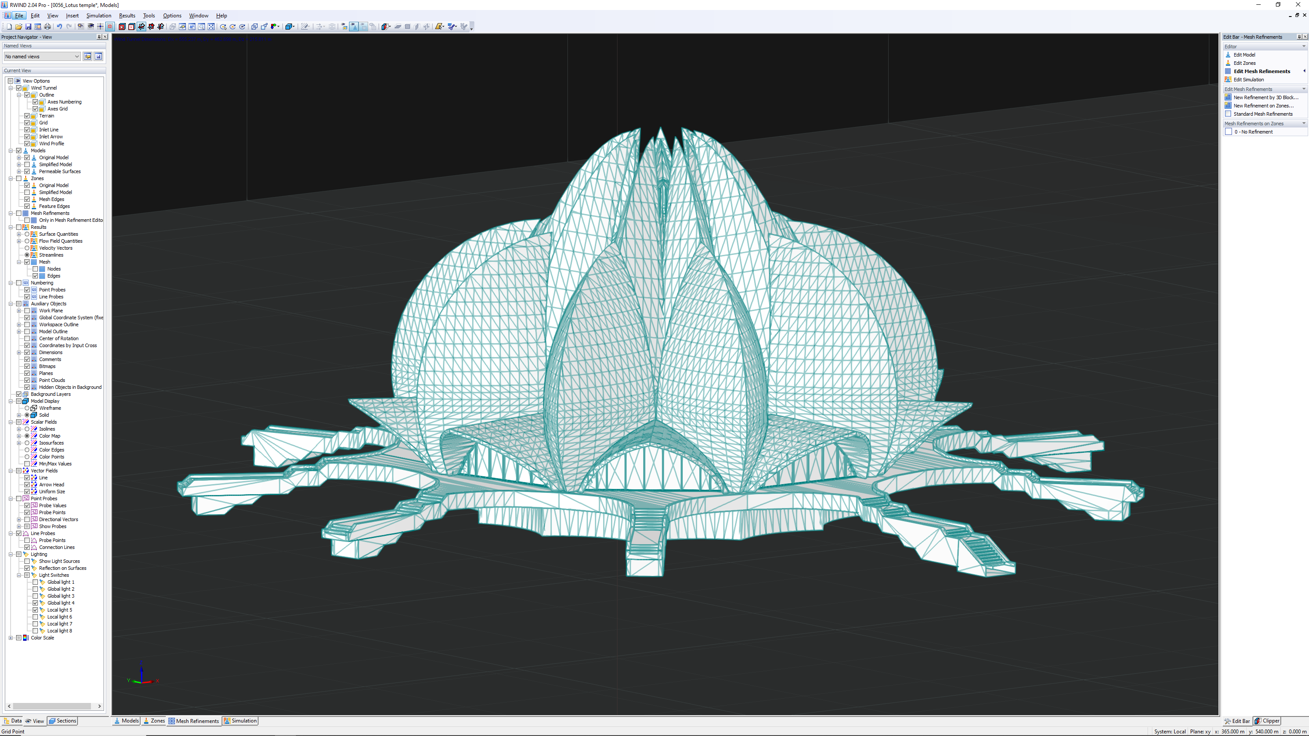Click the Undo icon in the toolbar
This screenshot has width=1309, height=736.
(60, 27)
